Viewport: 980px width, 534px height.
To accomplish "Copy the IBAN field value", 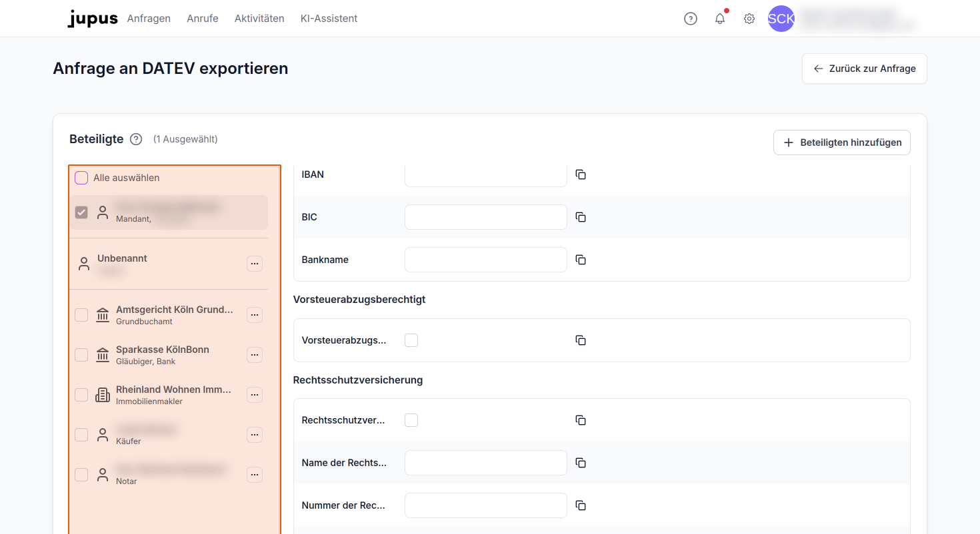I will (581, 174).
